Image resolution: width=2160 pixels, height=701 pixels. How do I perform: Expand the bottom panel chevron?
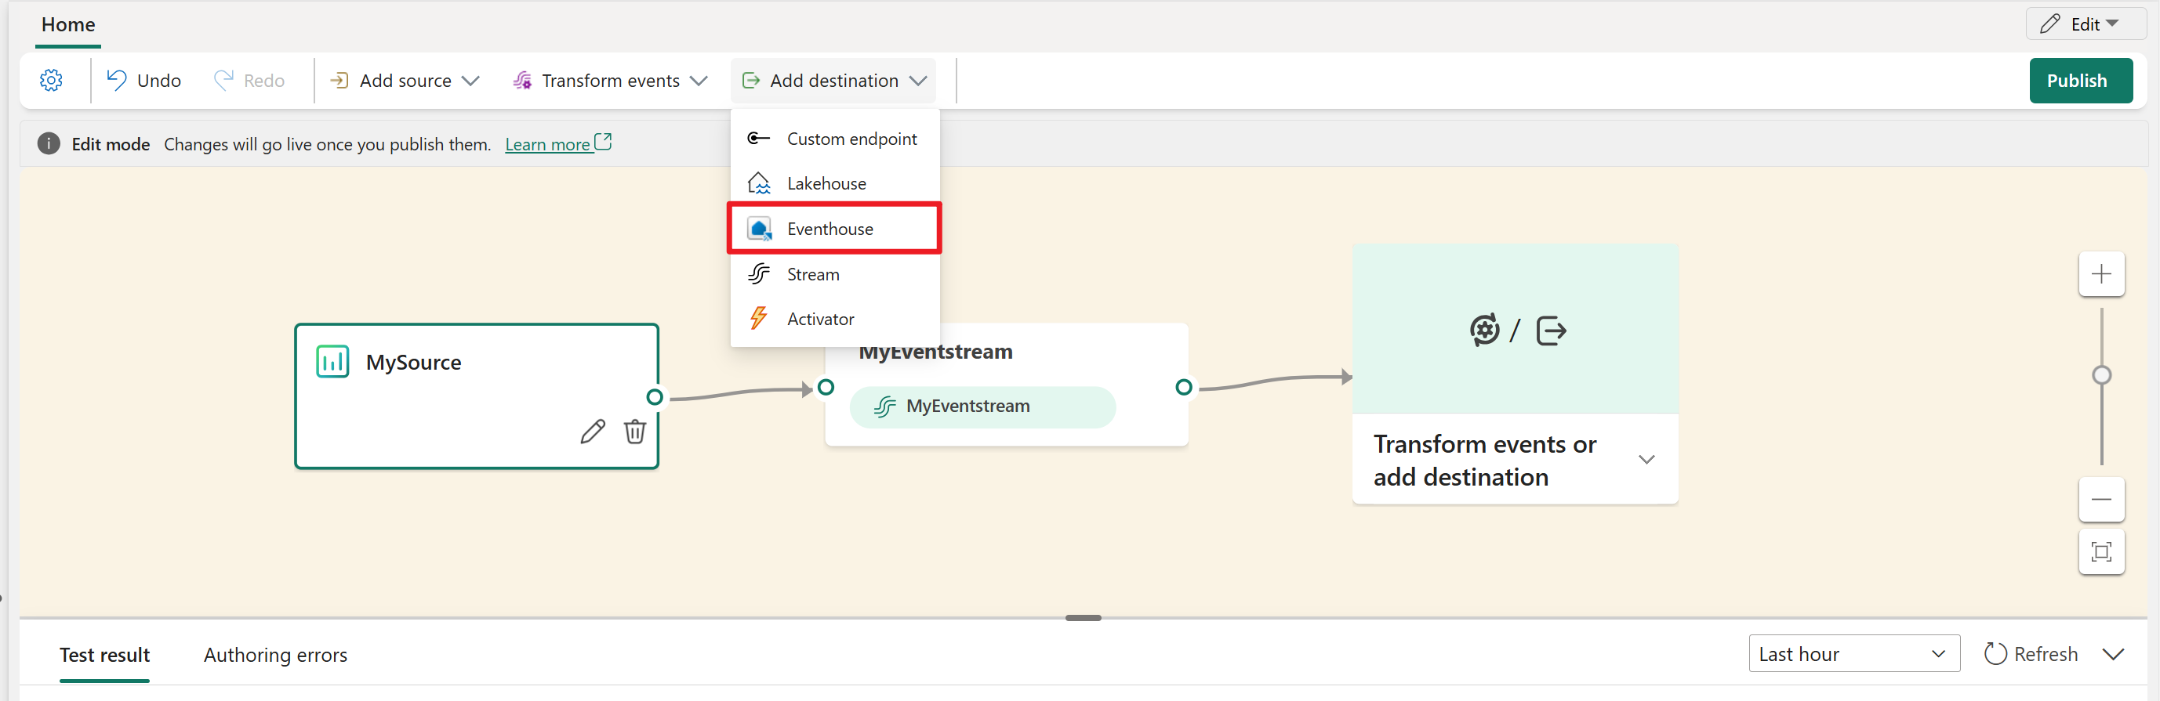(x=2114, y=654)
